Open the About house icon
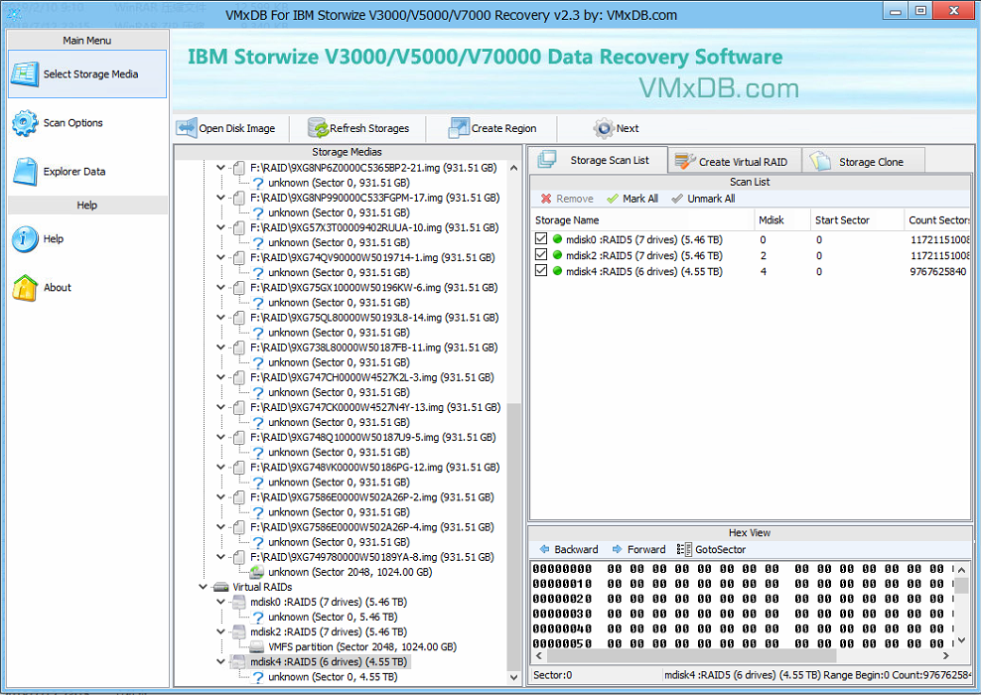 point(25,288)
